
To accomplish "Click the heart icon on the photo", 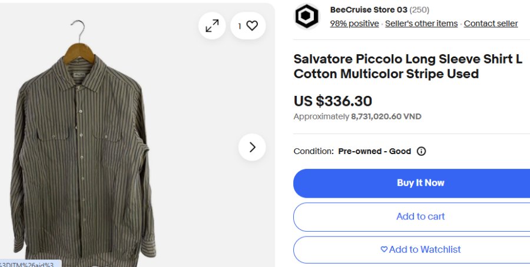I will pos(252,26).
